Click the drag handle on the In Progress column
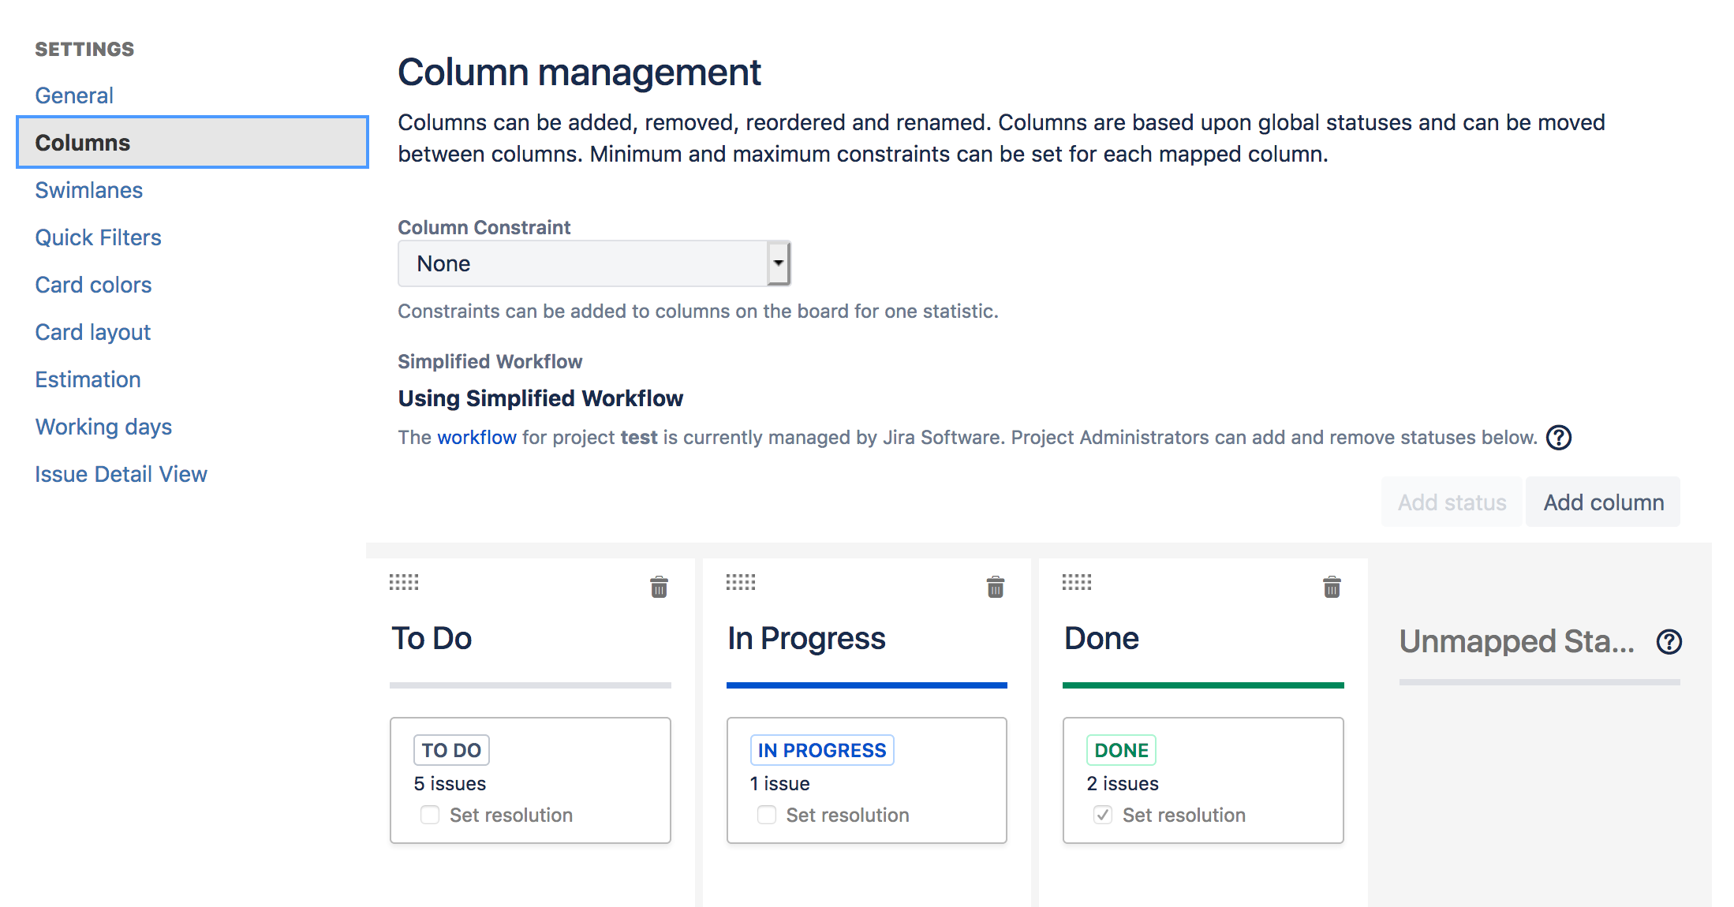1734x907 pixels. click(740, 582)
